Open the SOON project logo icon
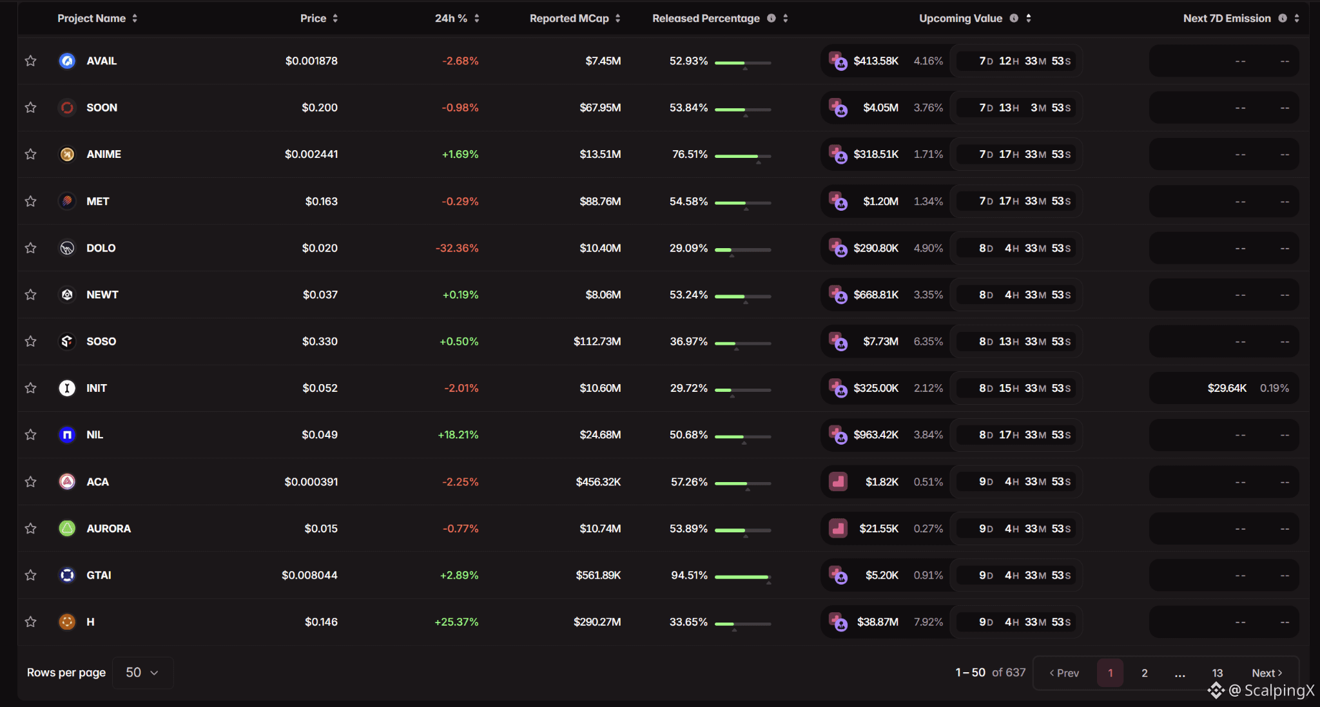The width and height of the screenshot is (1320, 707). [67, 108]
